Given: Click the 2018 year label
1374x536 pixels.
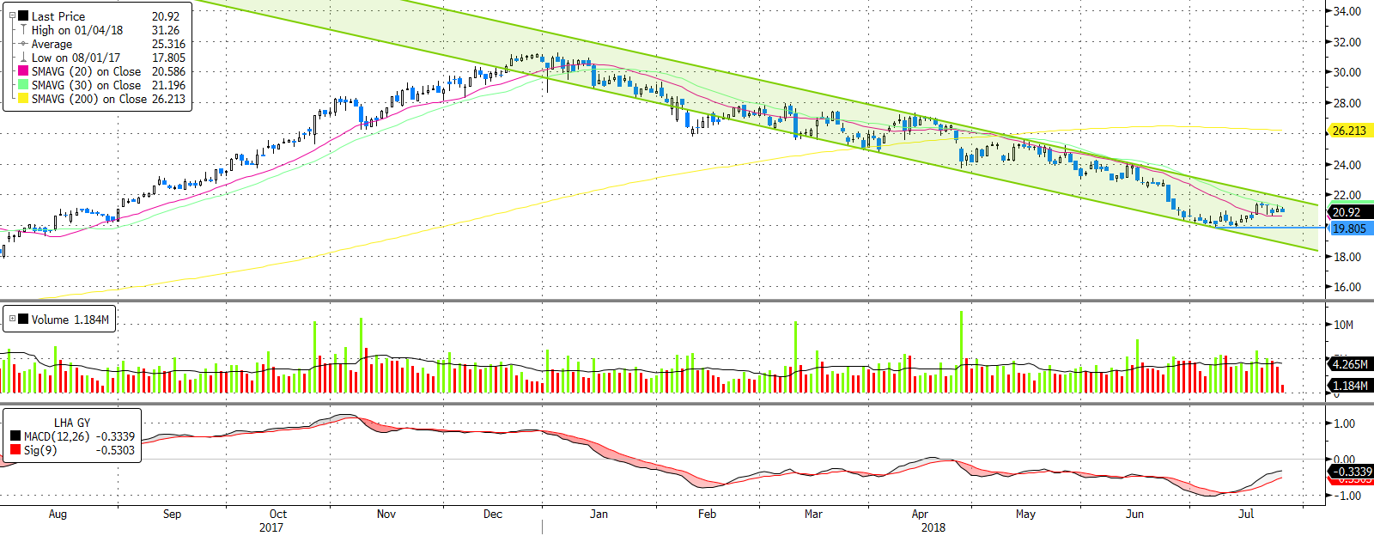Looking at the screenshot, I should [933, 527].
